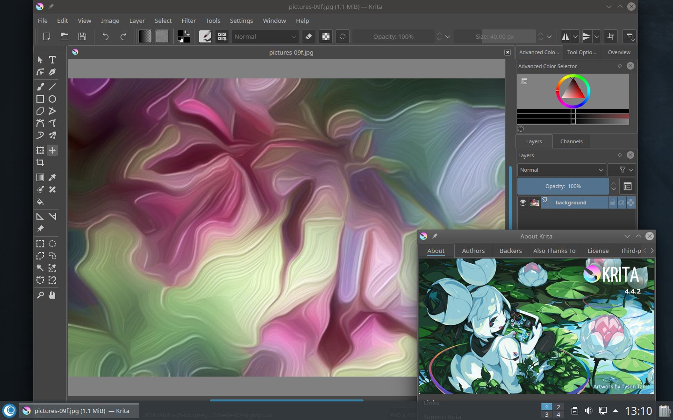Switch to the Channels tab
The height and width of the screenshot is (420, 673).
click(x=571, y=141)
